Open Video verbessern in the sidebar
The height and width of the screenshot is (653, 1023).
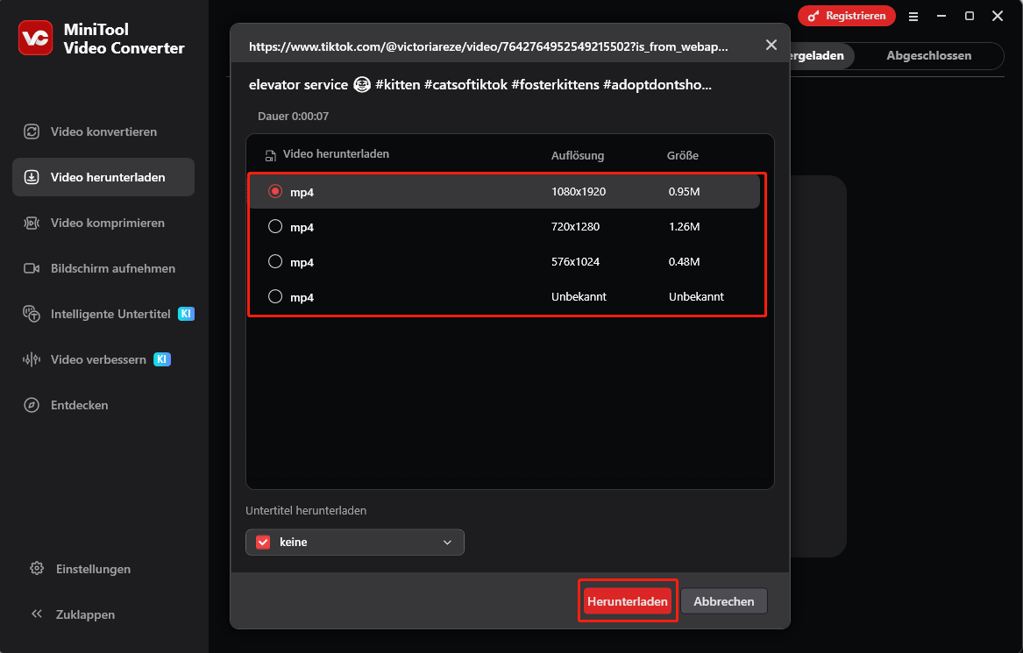[103, 359]
